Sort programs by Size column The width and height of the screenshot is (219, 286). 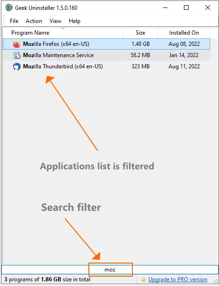coord(140,33)
